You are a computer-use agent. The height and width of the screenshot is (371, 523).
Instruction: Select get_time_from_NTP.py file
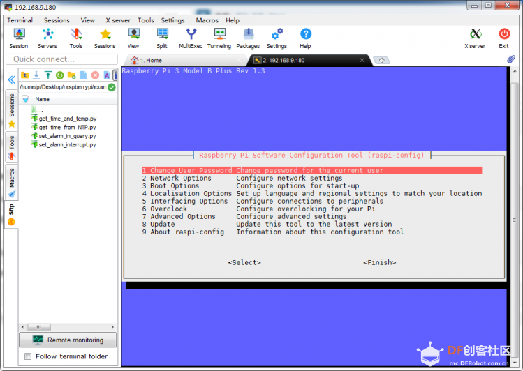(64, 127)
